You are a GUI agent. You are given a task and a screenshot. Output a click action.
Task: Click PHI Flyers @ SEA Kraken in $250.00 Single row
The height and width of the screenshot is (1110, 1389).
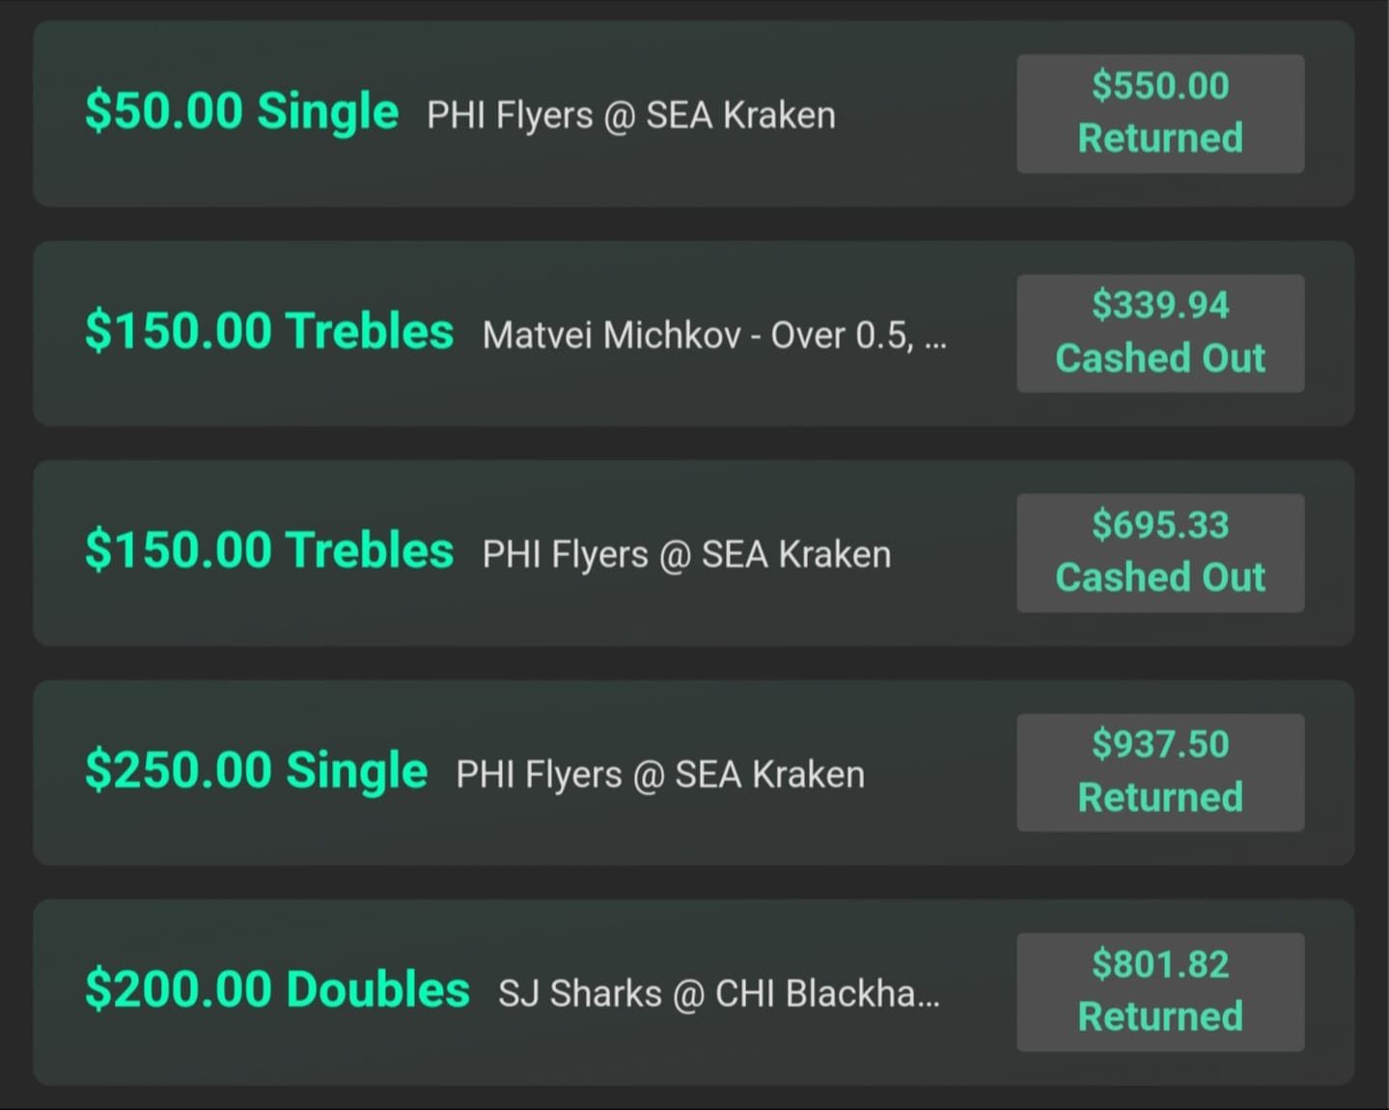pyautogui.click(x=660, y=774)
